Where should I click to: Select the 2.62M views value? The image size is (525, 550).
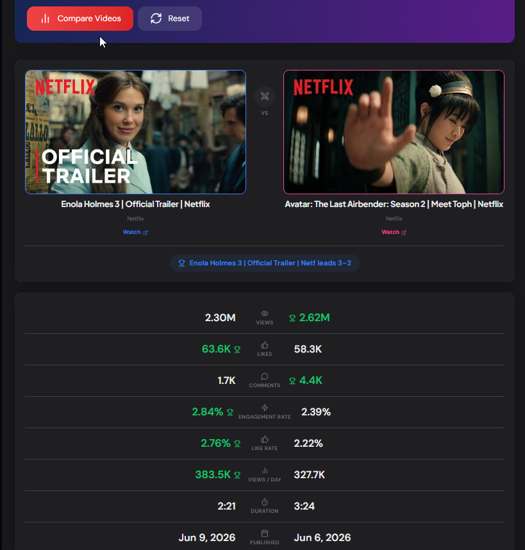[315, 318]
